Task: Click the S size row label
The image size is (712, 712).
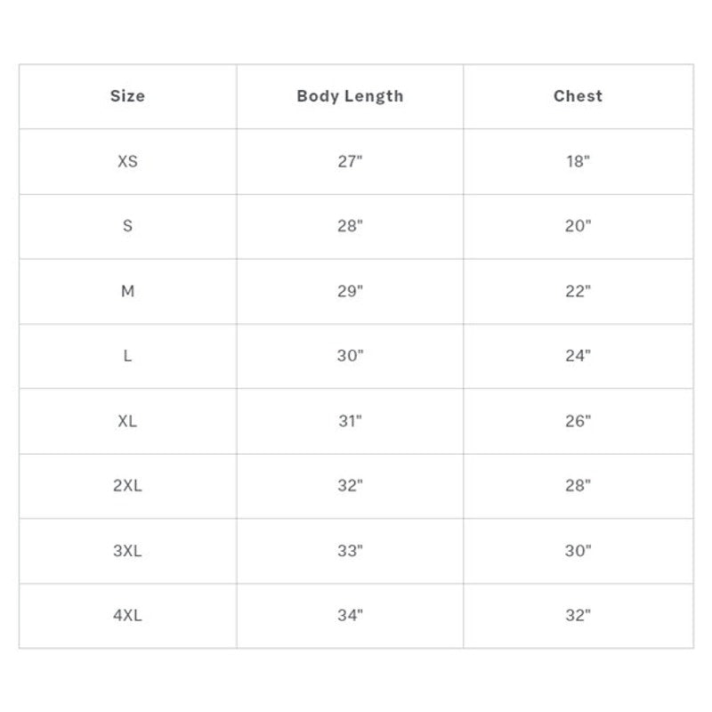Action: (x=127, y=226)
